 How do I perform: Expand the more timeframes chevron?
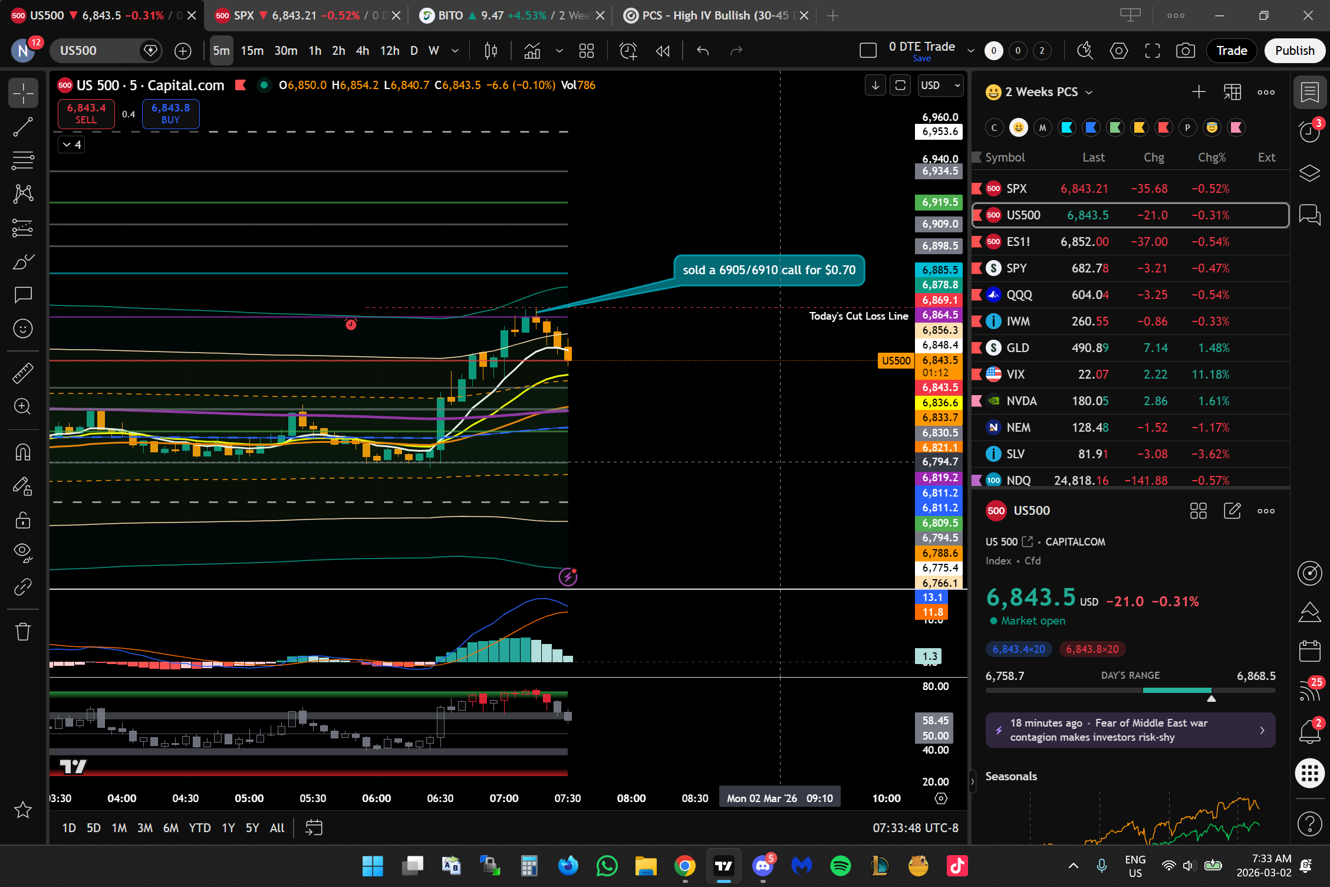[x=455, y=51]
